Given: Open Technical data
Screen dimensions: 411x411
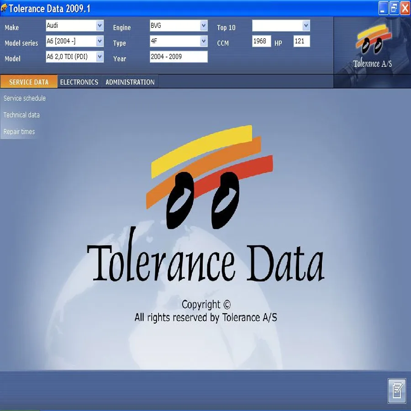Looking at the screenshot, I should [21, 115].
